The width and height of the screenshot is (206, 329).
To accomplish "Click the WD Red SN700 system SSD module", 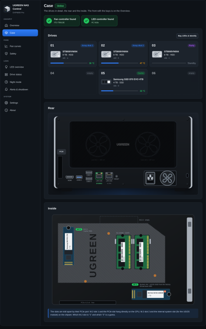I will pos(151,294).
